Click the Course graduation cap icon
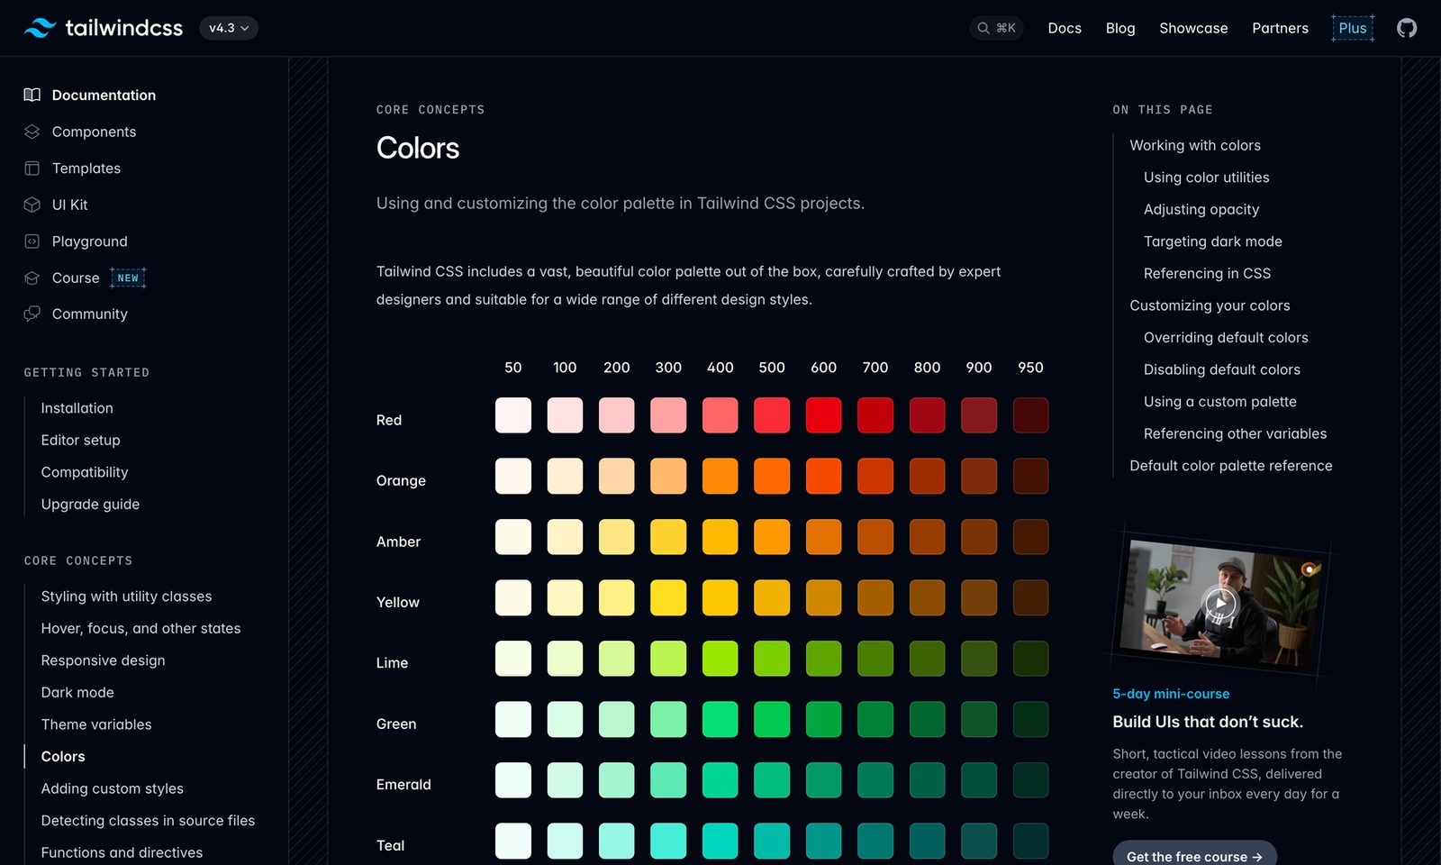The width and height of the screenshot is (1441, 865). pyautogui.click(x=32, y=278)
